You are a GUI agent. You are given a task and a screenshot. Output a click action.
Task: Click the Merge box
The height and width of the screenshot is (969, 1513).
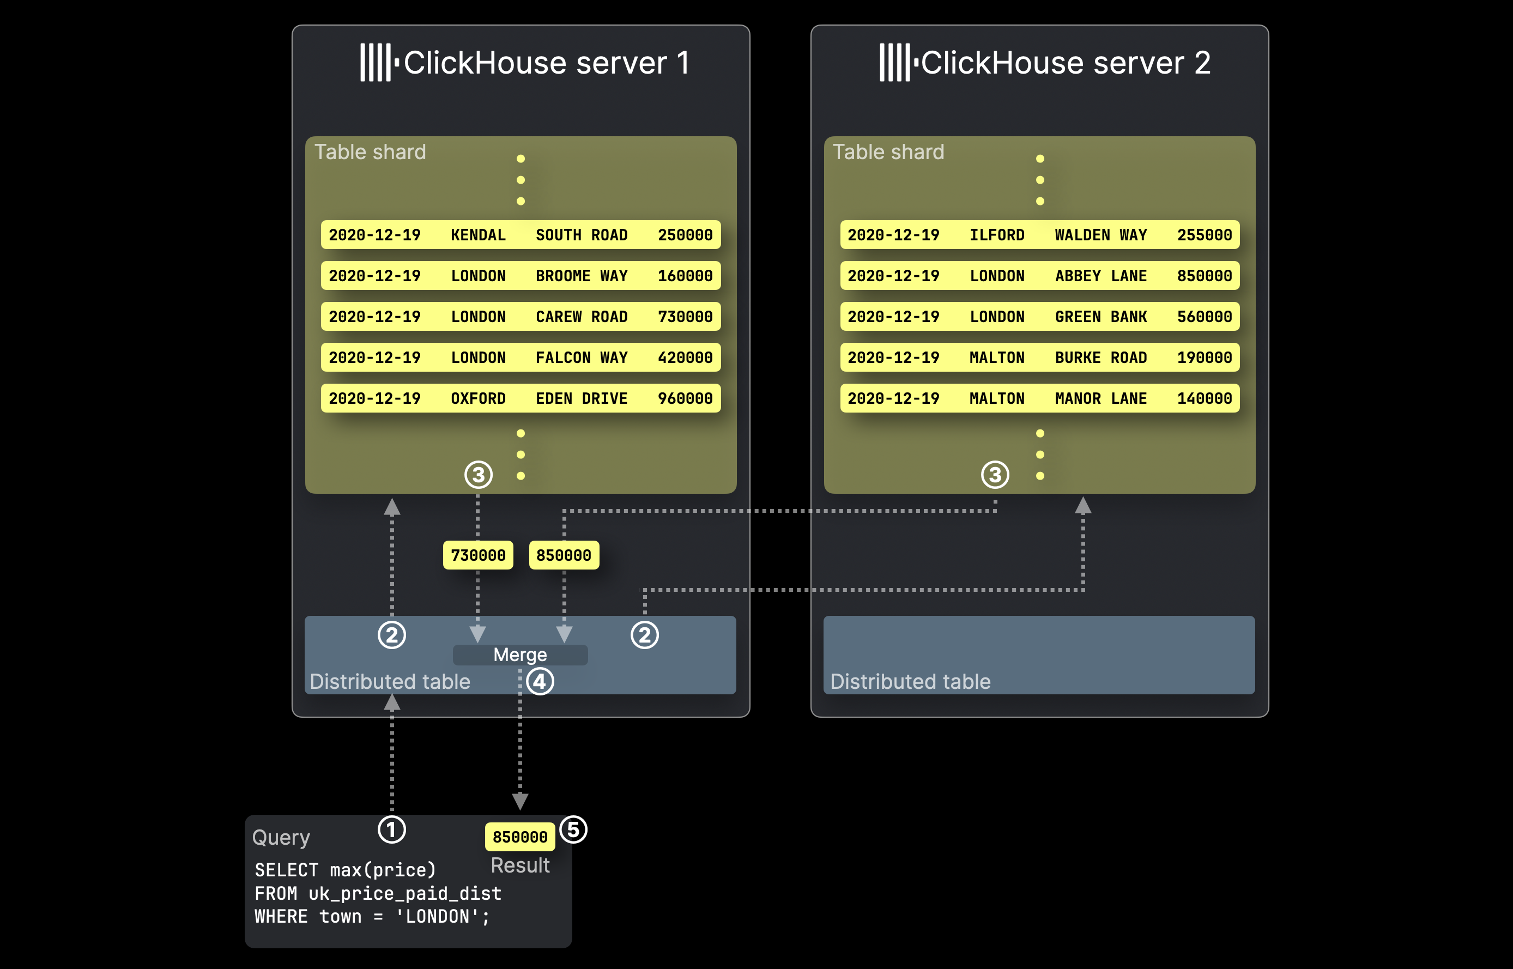tap(519, 655)
